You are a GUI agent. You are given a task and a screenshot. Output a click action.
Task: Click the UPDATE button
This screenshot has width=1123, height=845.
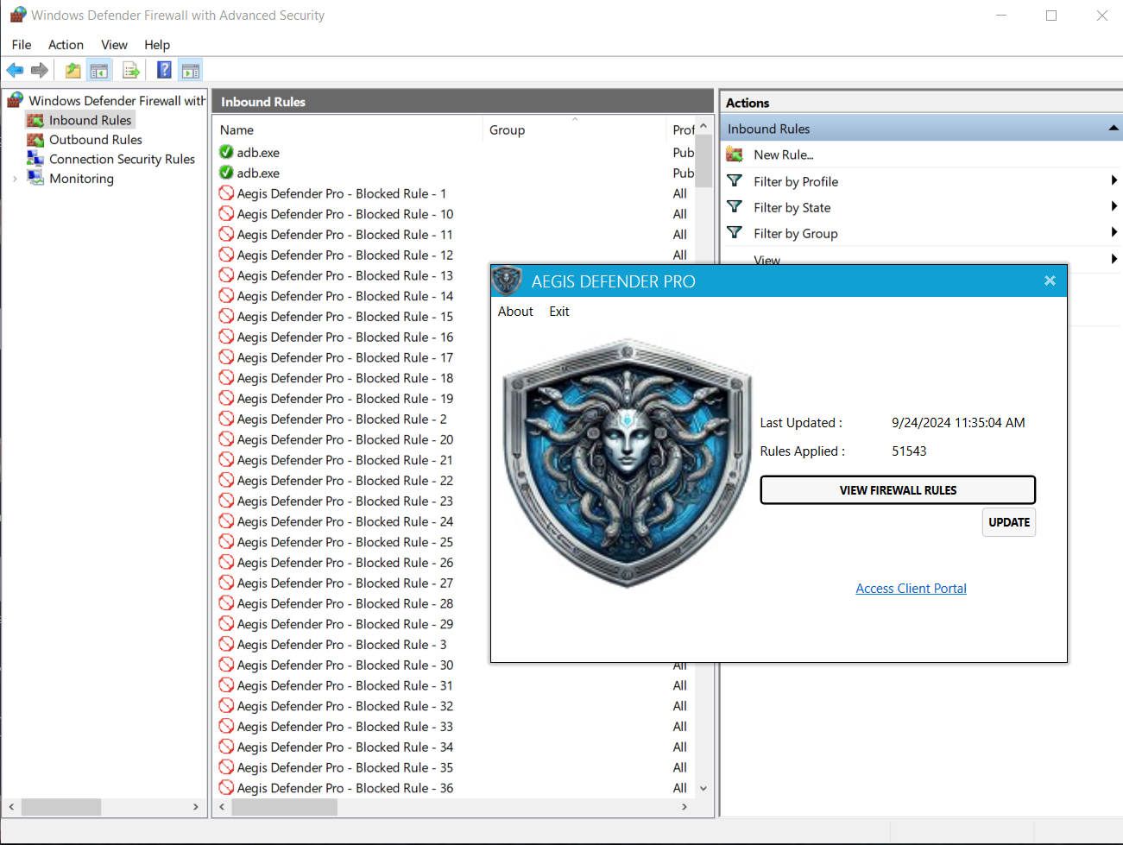click(1009, 522)
